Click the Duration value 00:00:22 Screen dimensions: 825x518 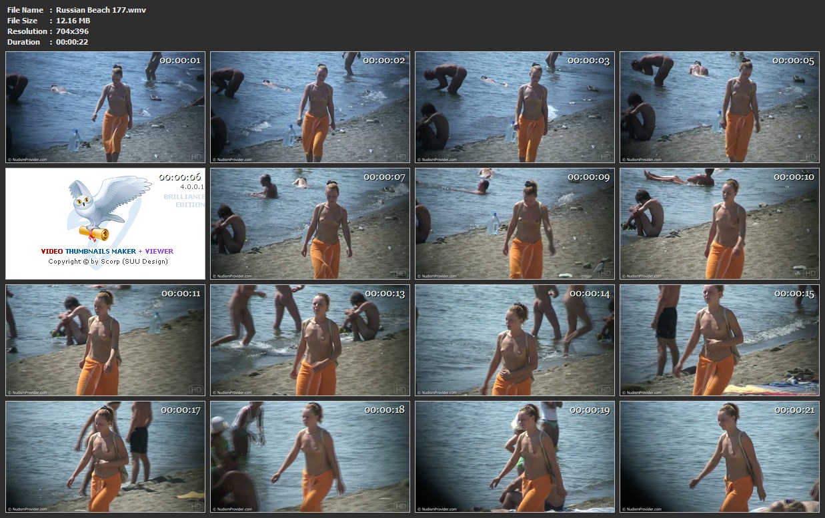(72, 42)
